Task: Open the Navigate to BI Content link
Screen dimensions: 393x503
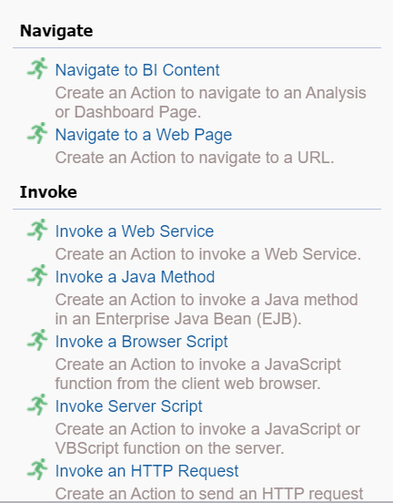Action: click(x=137, y=70)
